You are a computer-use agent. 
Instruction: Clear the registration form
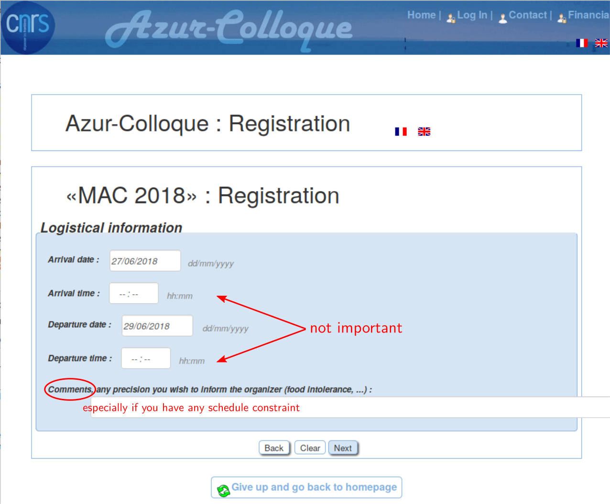[310, 448]
